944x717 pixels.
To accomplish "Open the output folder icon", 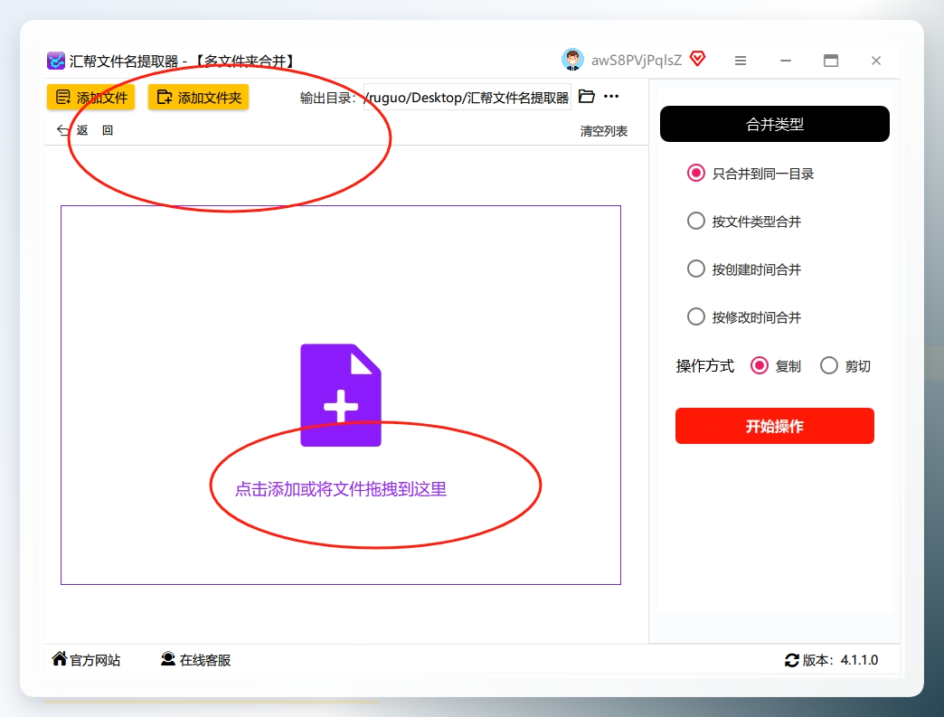I will [587, 97].
